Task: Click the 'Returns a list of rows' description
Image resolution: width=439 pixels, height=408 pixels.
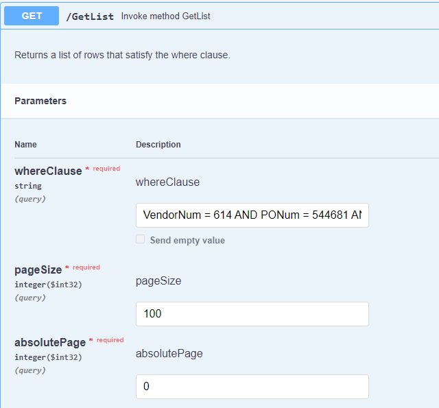Action: point(122,55)
